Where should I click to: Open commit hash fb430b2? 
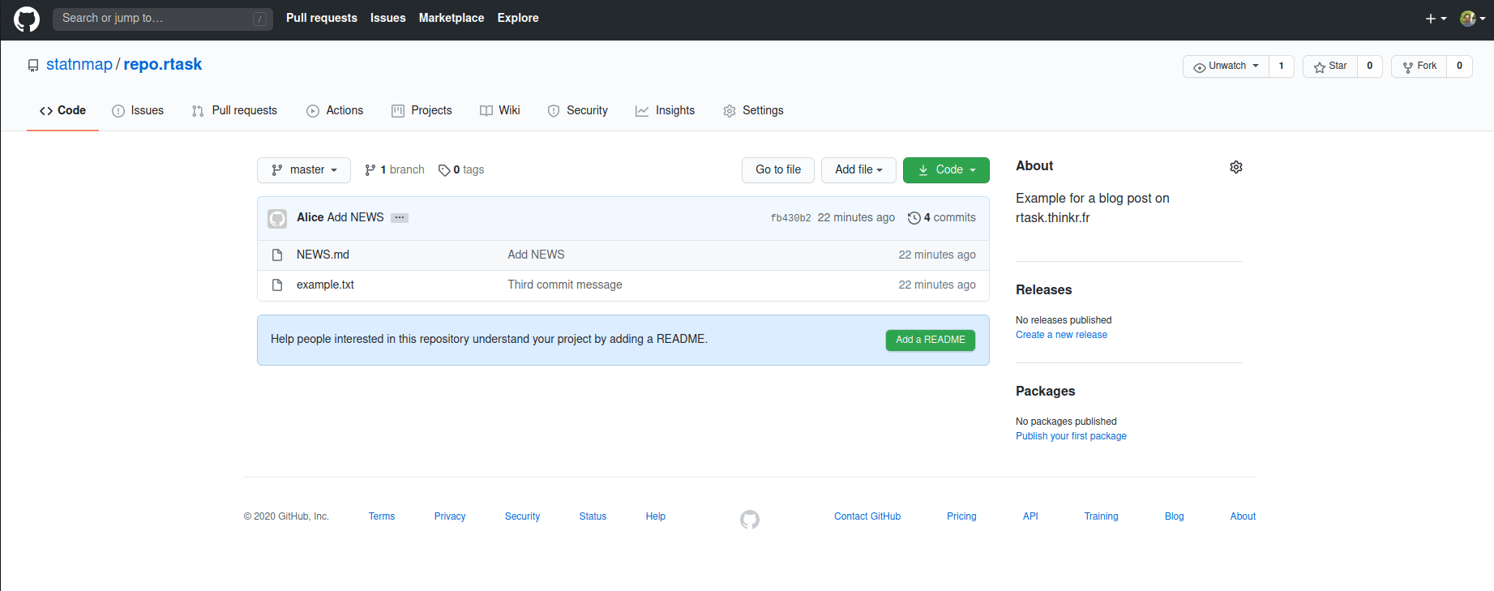[x=790, y=218]
